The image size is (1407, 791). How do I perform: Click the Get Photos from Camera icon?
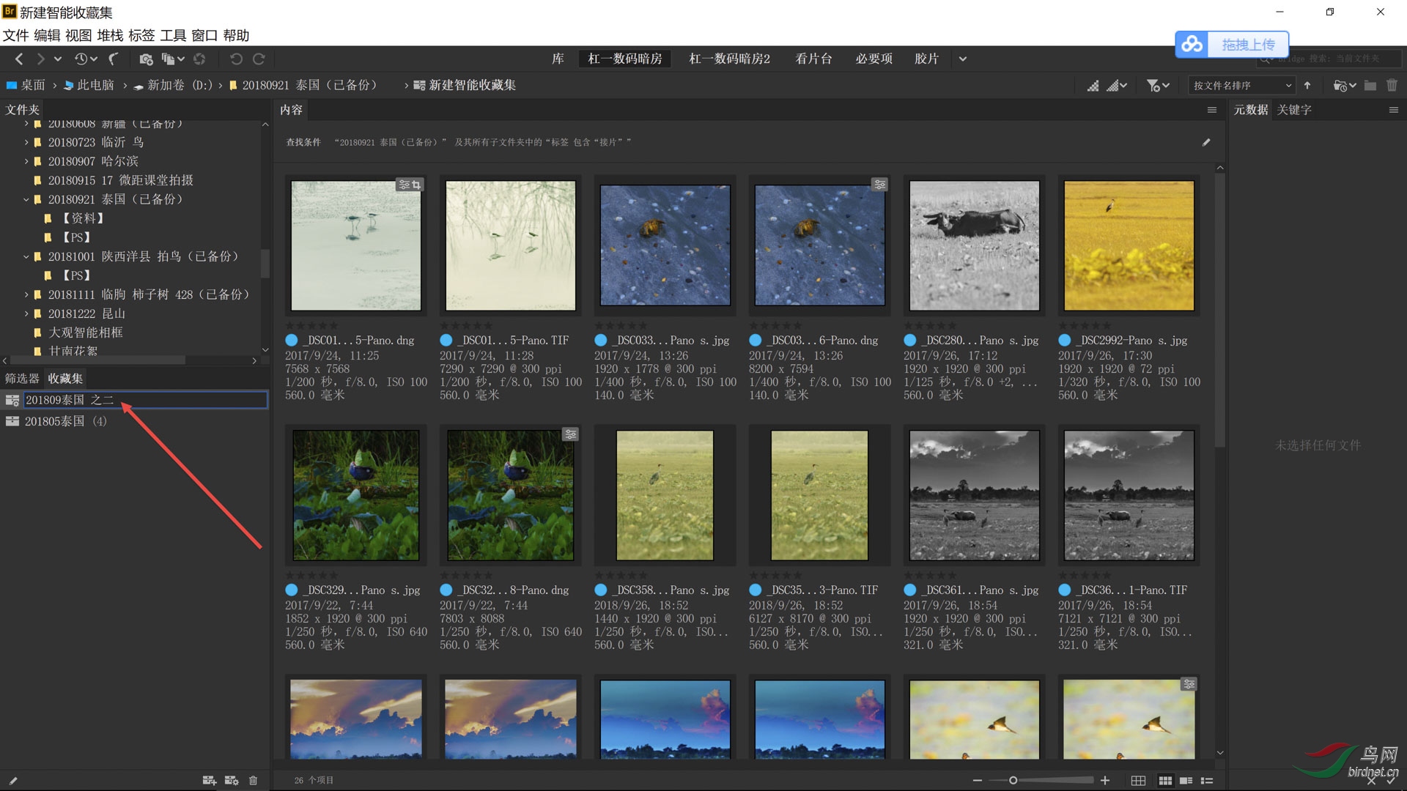pyautogui.click(x=146, y=59)
